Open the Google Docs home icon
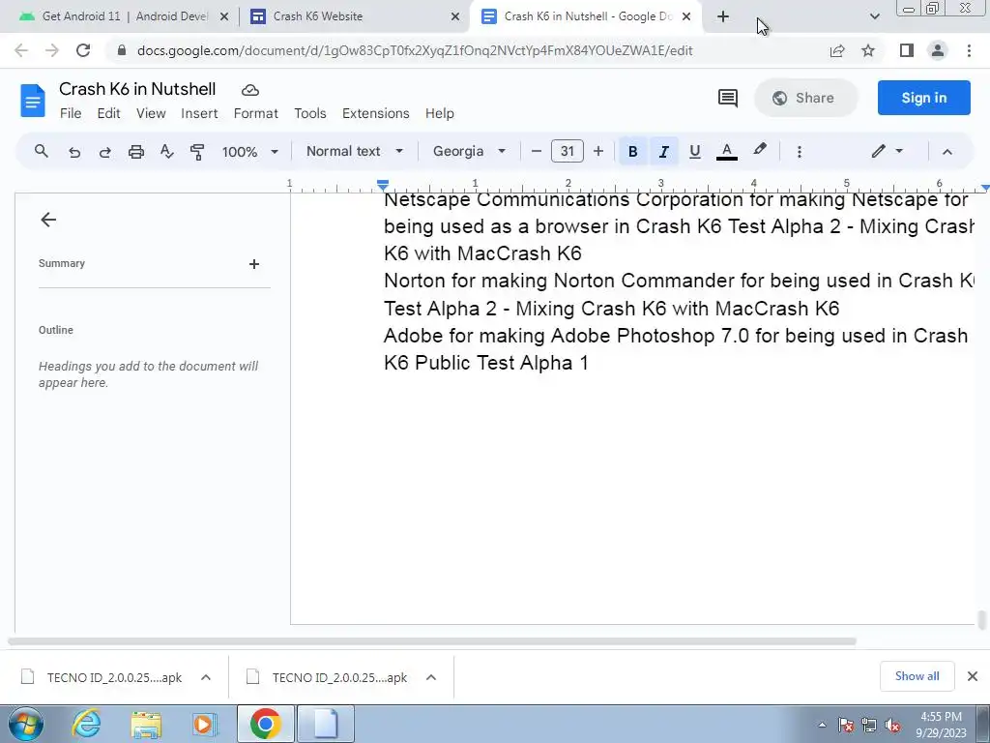Image resolution: width=990 pixels, height=743 pixels. 33,101
